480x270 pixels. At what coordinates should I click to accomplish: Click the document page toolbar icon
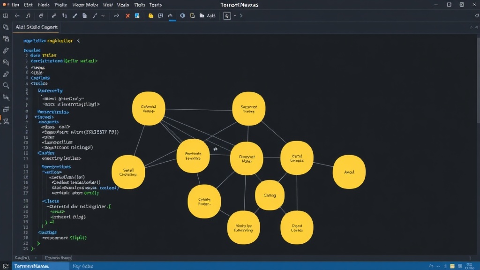pos(84,15)
